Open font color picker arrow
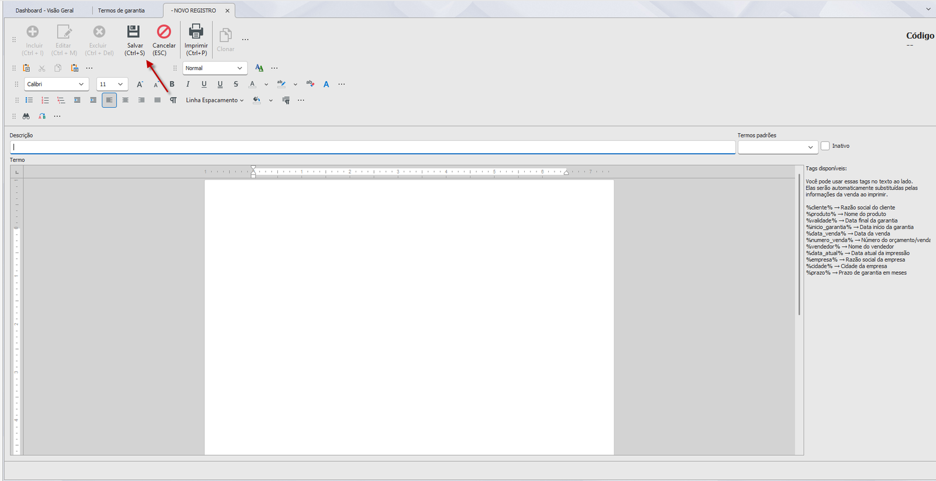This screenshot has height=481, width=936. (x=266, y=85)
